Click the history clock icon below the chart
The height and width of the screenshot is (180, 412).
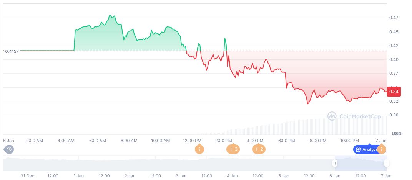9,149
